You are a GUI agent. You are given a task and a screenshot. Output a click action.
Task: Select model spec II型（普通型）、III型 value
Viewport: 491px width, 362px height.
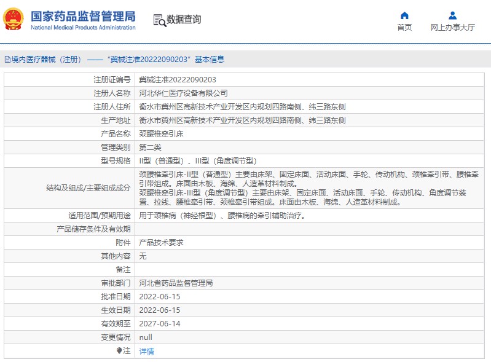click(x=198, y=161)
